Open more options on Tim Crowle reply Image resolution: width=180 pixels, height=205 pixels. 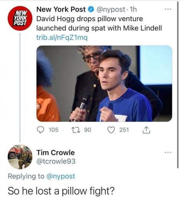(168, 152)
